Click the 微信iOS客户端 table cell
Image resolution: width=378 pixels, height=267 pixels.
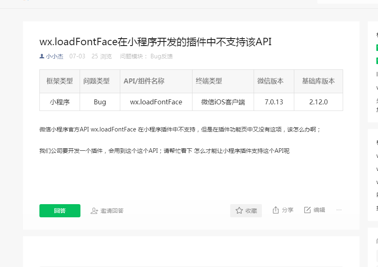(x=223, y=102)
